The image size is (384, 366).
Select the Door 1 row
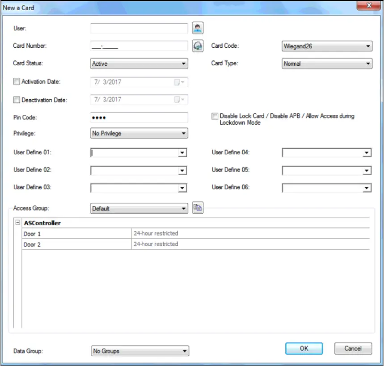point(196,234)
